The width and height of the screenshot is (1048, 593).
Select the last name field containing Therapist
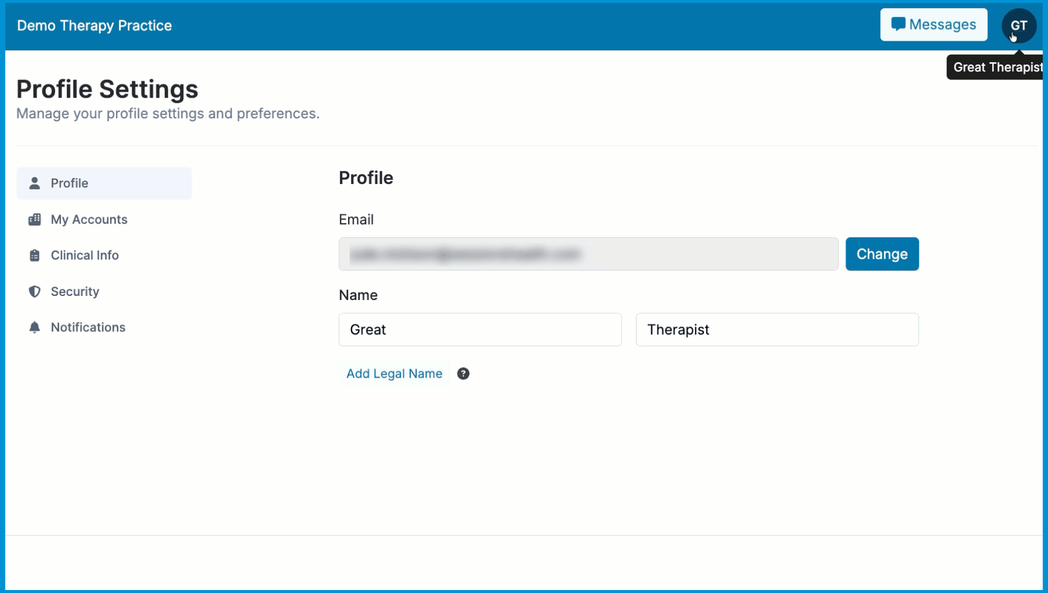coord(777,330)
